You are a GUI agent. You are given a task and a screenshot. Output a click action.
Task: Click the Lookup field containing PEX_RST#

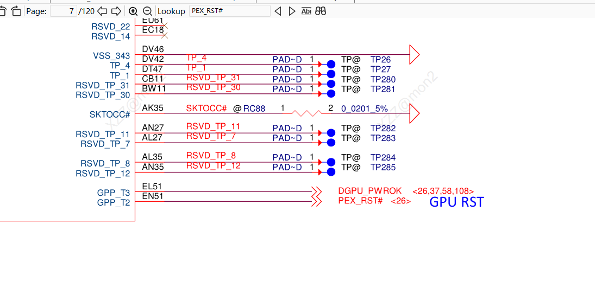(229, 11)
